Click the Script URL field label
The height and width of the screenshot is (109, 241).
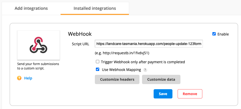[80, 44]
